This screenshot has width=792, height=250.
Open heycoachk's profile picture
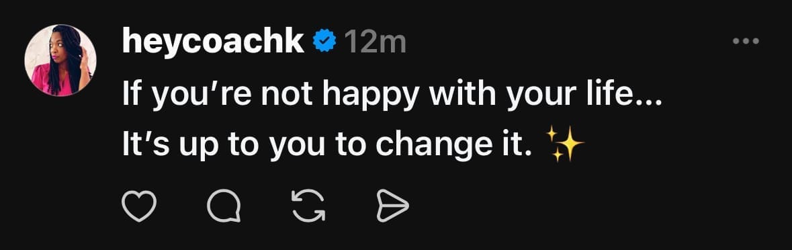pyautogui.click(x=60, y=60)
